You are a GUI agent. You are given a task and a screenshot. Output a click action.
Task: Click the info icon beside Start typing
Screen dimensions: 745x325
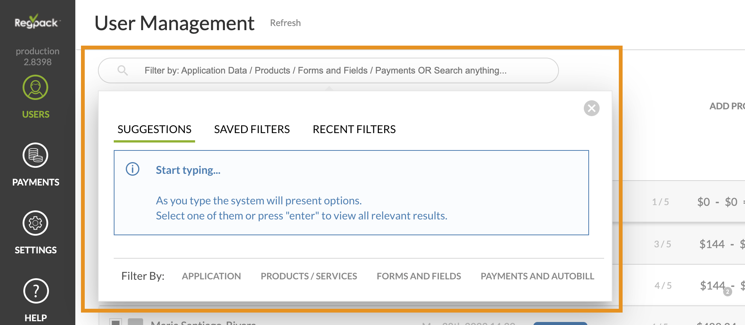(x=133, y=169)
